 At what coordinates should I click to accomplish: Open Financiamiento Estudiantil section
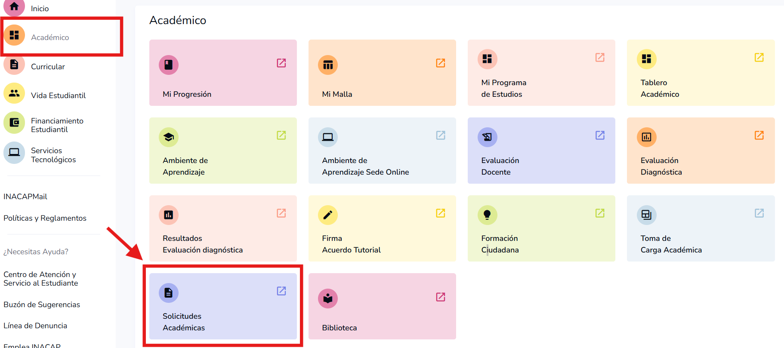tap(57, 125)
